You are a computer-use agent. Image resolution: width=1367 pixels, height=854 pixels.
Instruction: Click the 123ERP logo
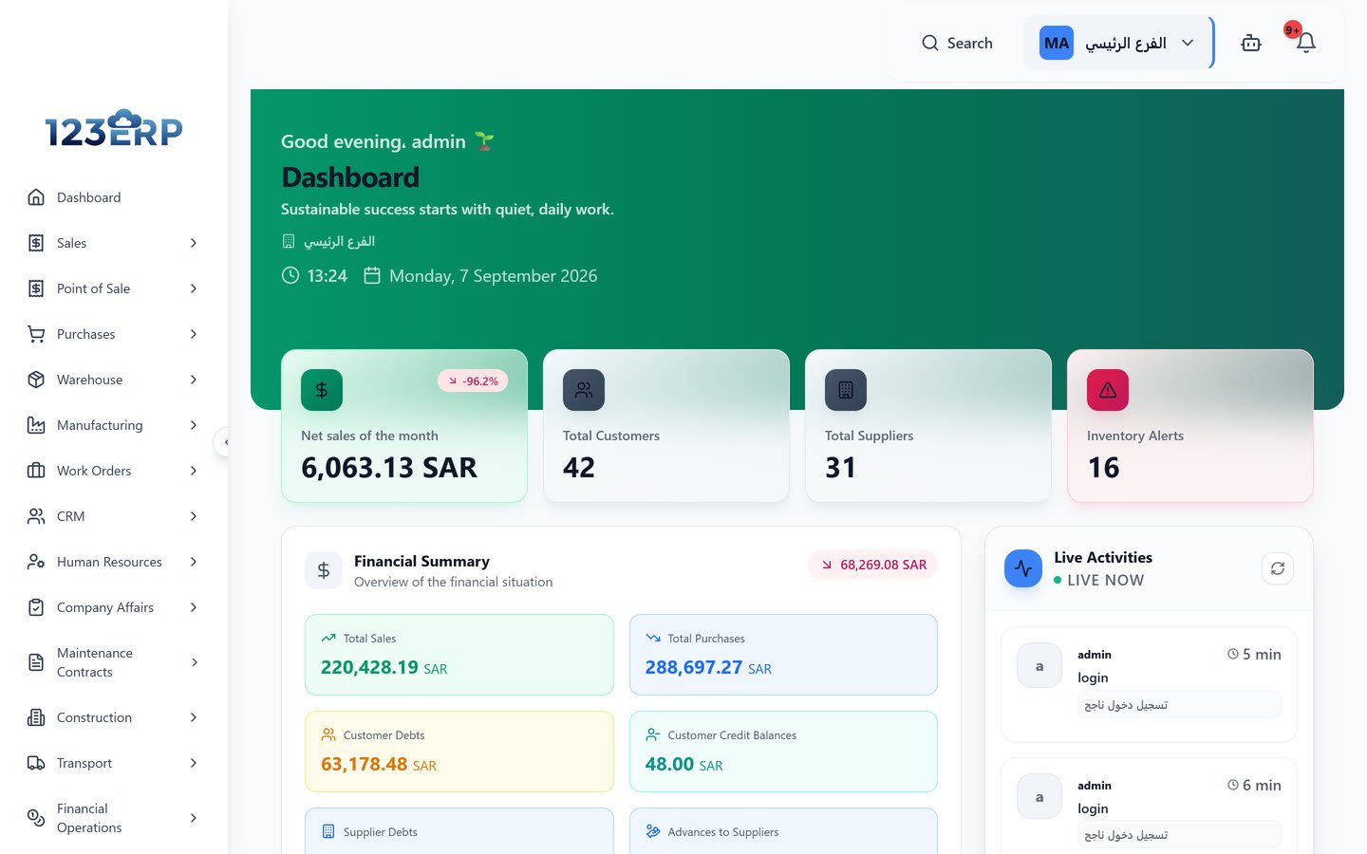tap(114, 128)
